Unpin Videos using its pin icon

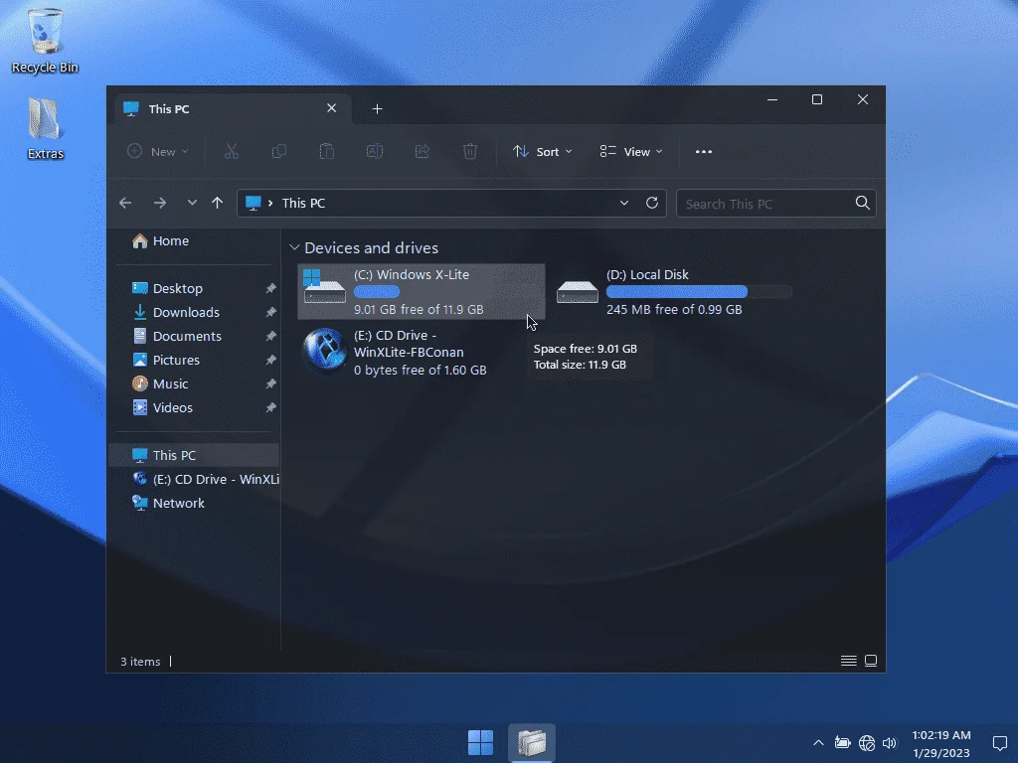pyautogui.click(x=270, y=407)
